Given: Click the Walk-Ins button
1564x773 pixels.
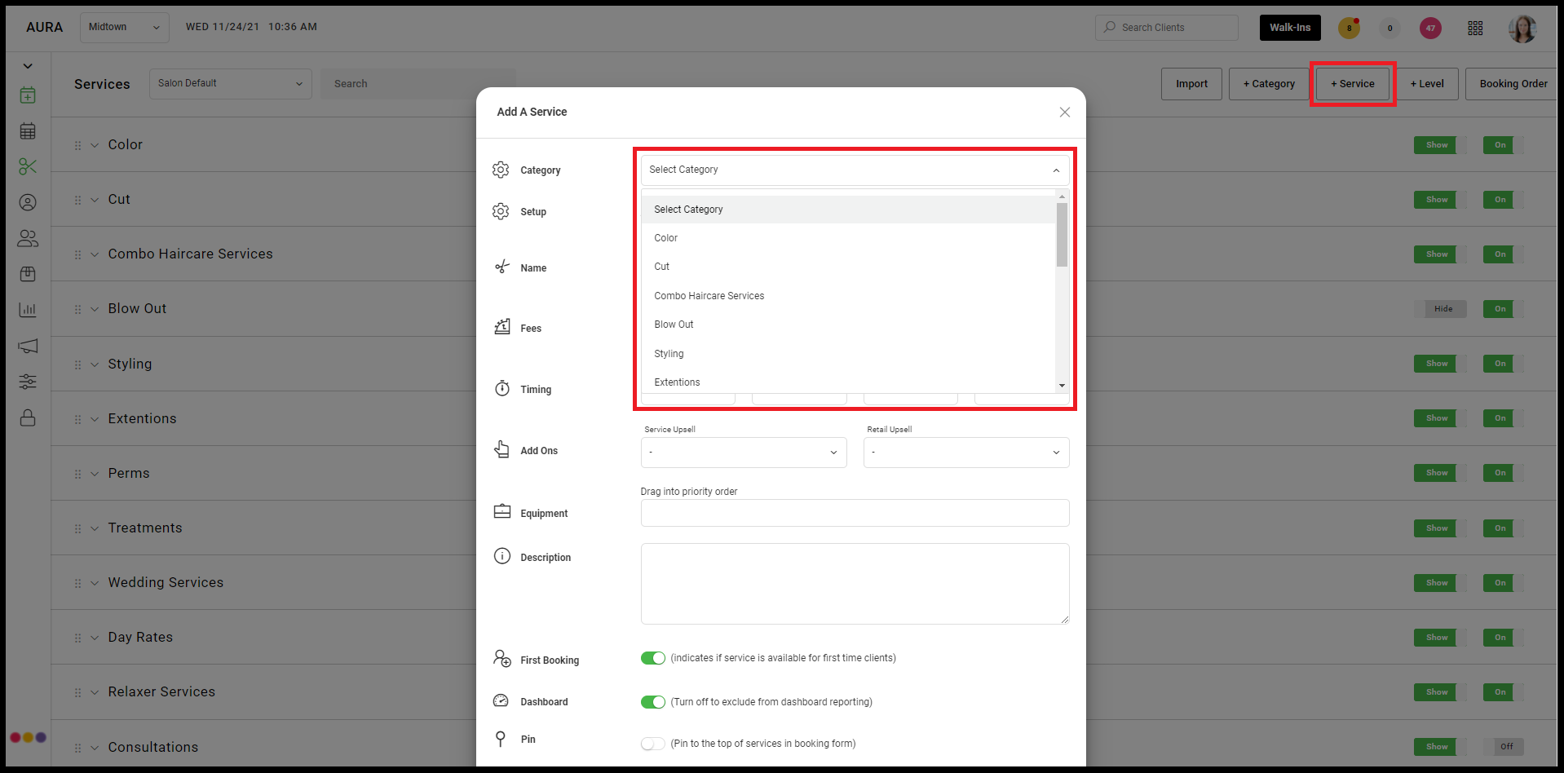Looking at the screenshot, I should tap(1290, 28).
